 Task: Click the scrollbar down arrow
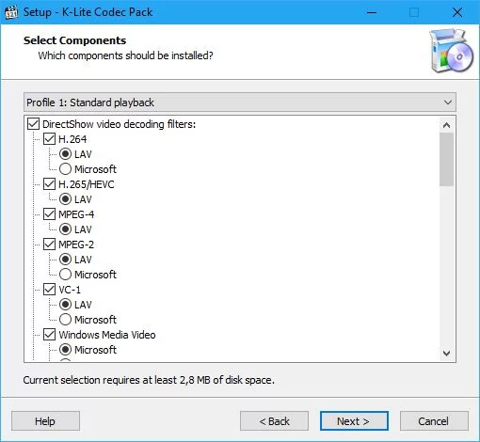coord(446,354)
